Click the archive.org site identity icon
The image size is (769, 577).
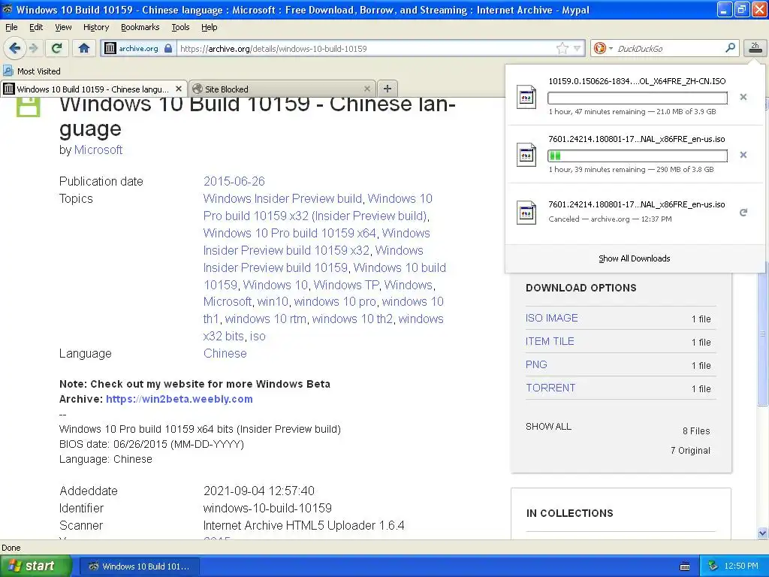point(110,48)
